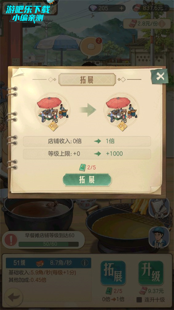This screenshot has height=310, width=174.
Task: Open the info icon beside 8.7角/秒
Action: click(84, 263)
